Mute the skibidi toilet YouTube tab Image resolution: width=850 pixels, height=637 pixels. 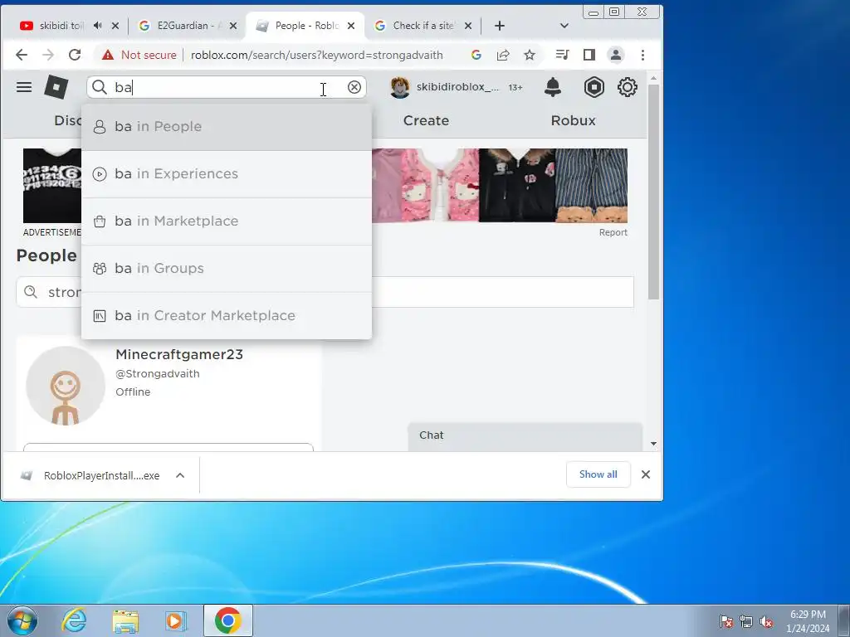(98, 26)
